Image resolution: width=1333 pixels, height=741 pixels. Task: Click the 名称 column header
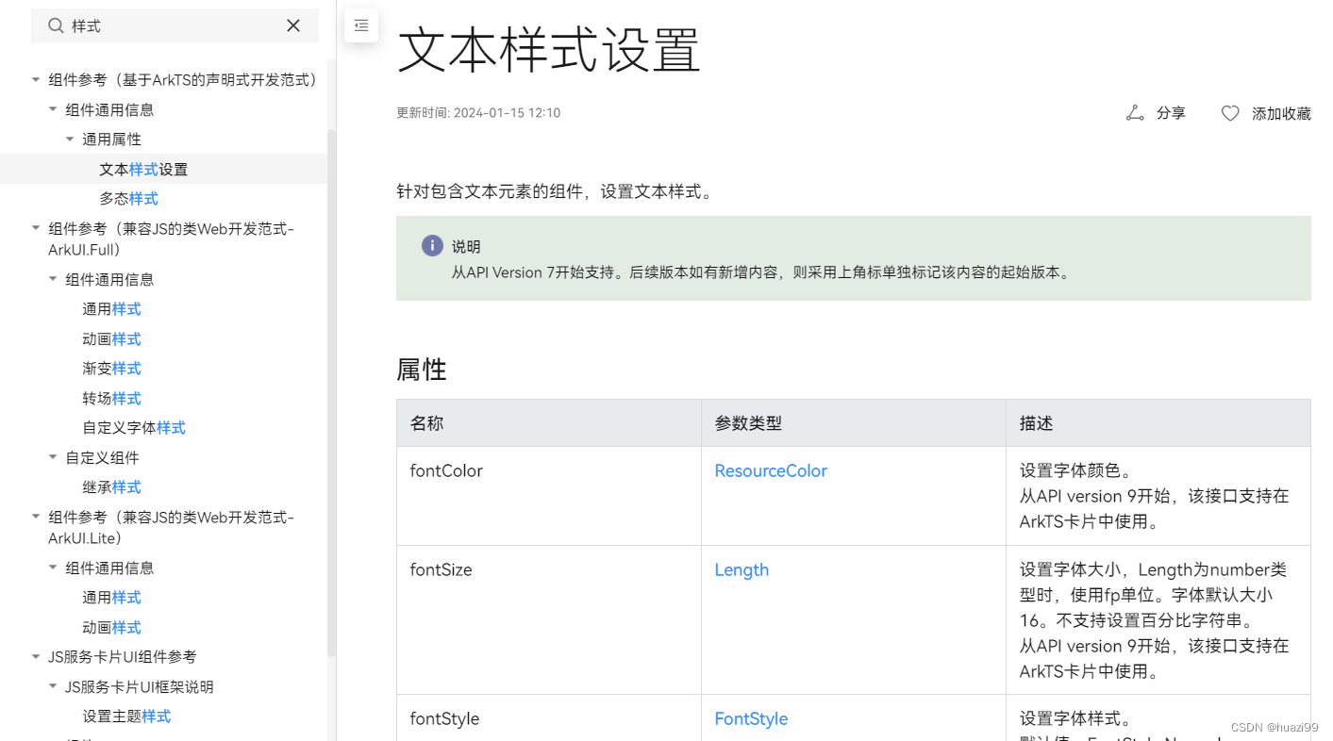coord(549,423)
